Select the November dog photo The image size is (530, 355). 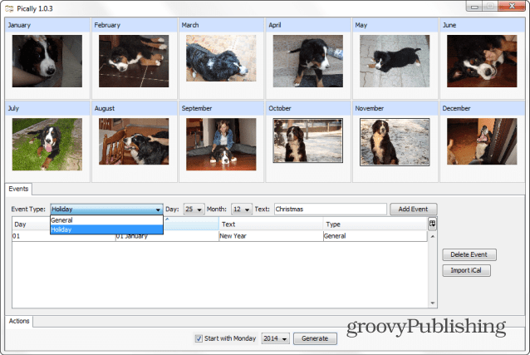(395, 142)
